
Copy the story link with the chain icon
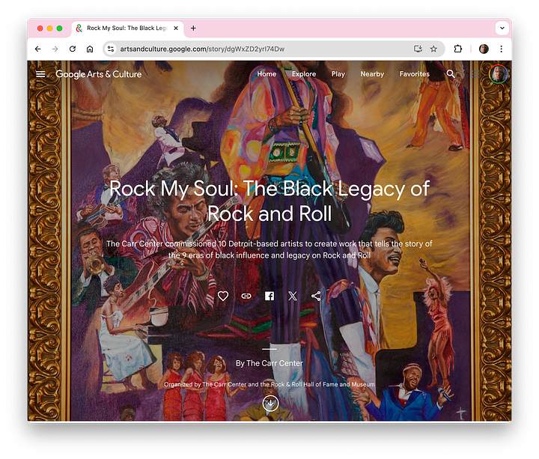[246, 296]
